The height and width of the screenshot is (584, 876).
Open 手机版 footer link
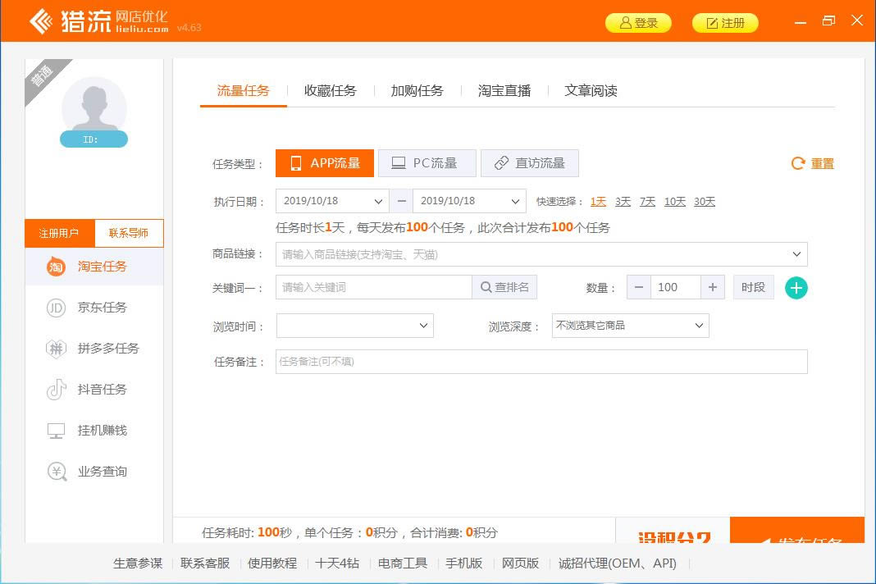(x=463, y=563)
